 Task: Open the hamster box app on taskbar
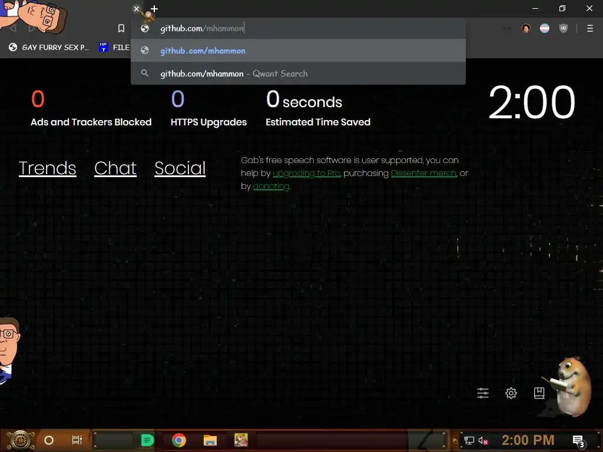click(x=241, y=440)
